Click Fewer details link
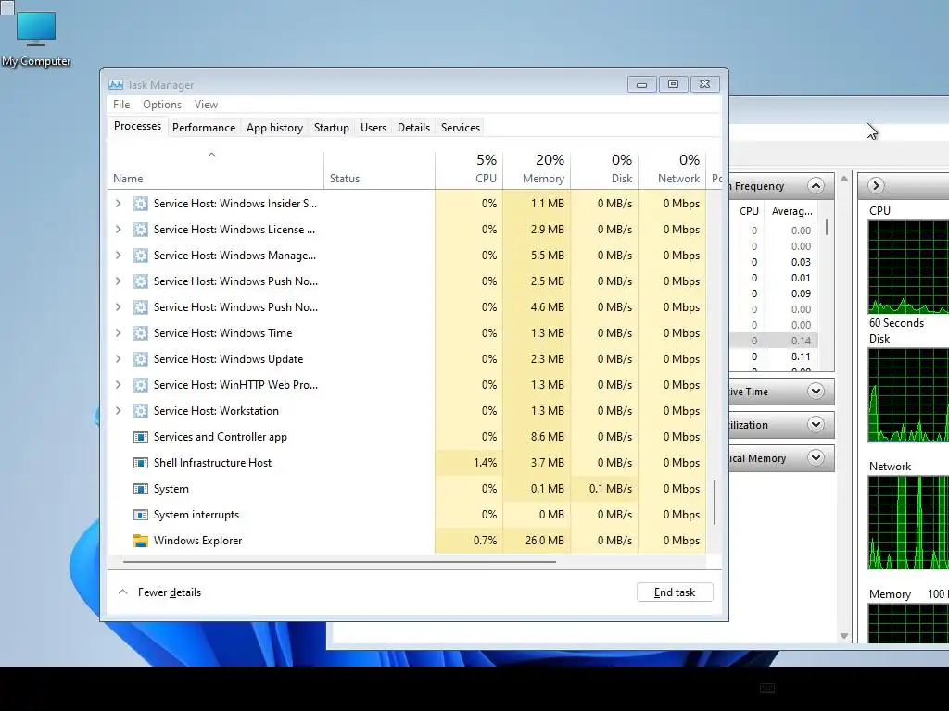This screenshot has height=711, width=949. 170,592
